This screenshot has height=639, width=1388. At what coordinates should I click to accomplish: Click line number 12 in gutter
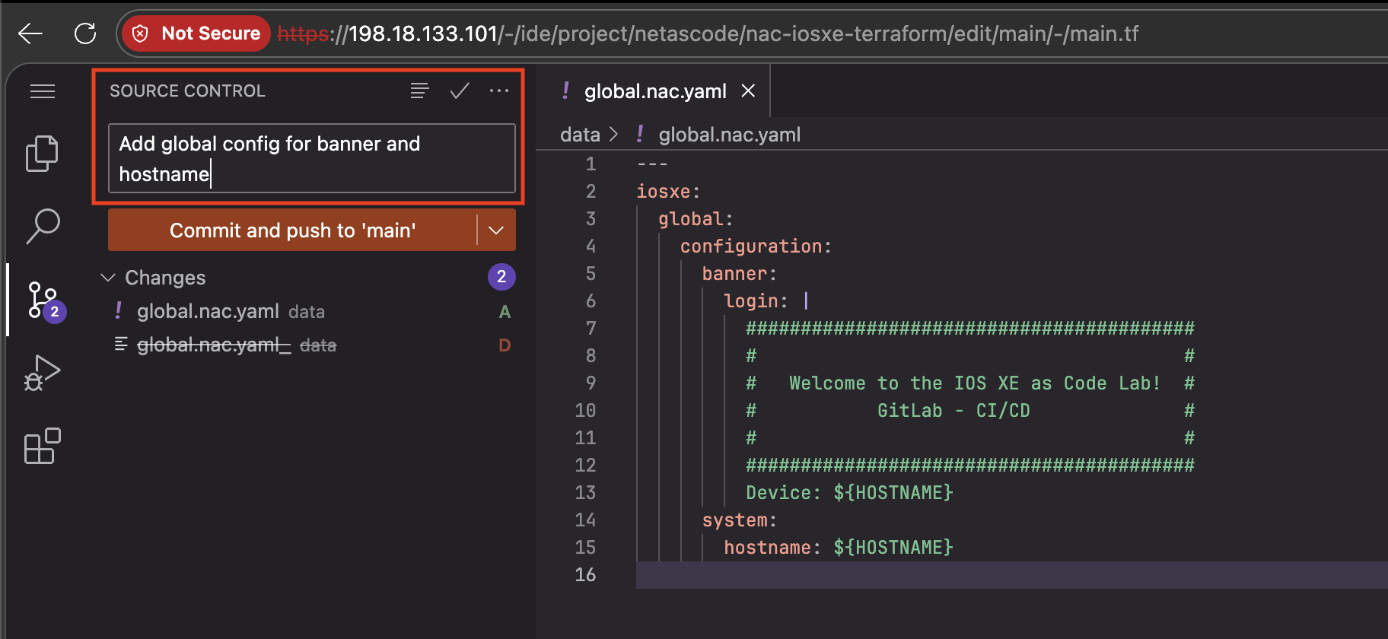tap(585, 466)
